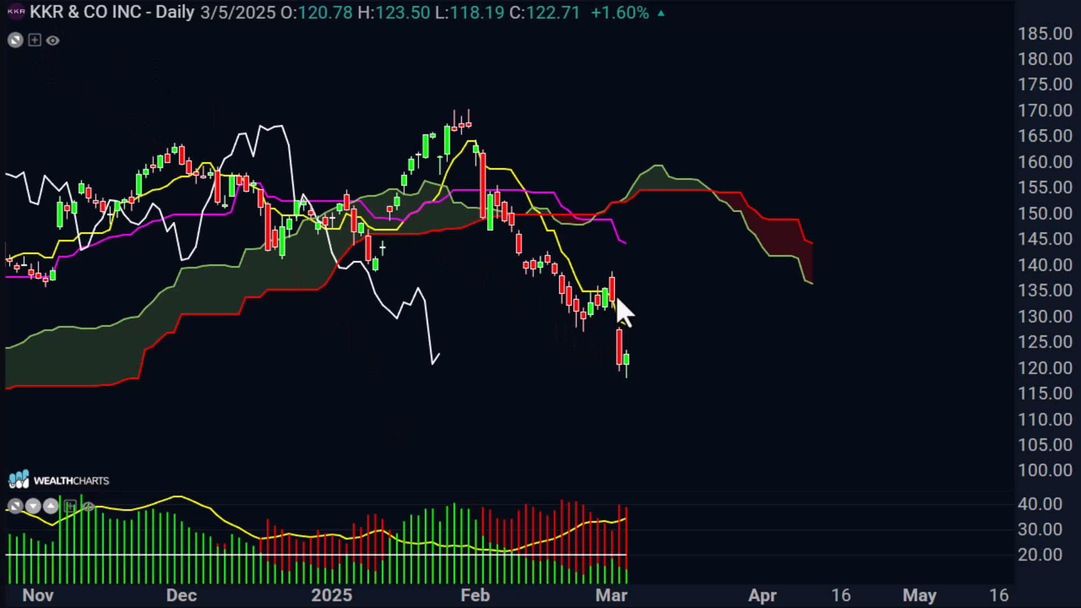1081x608 pixels.
Task: Click the 150.00 price axis label
Action: pyautogui.click(x=1045, y=214)
